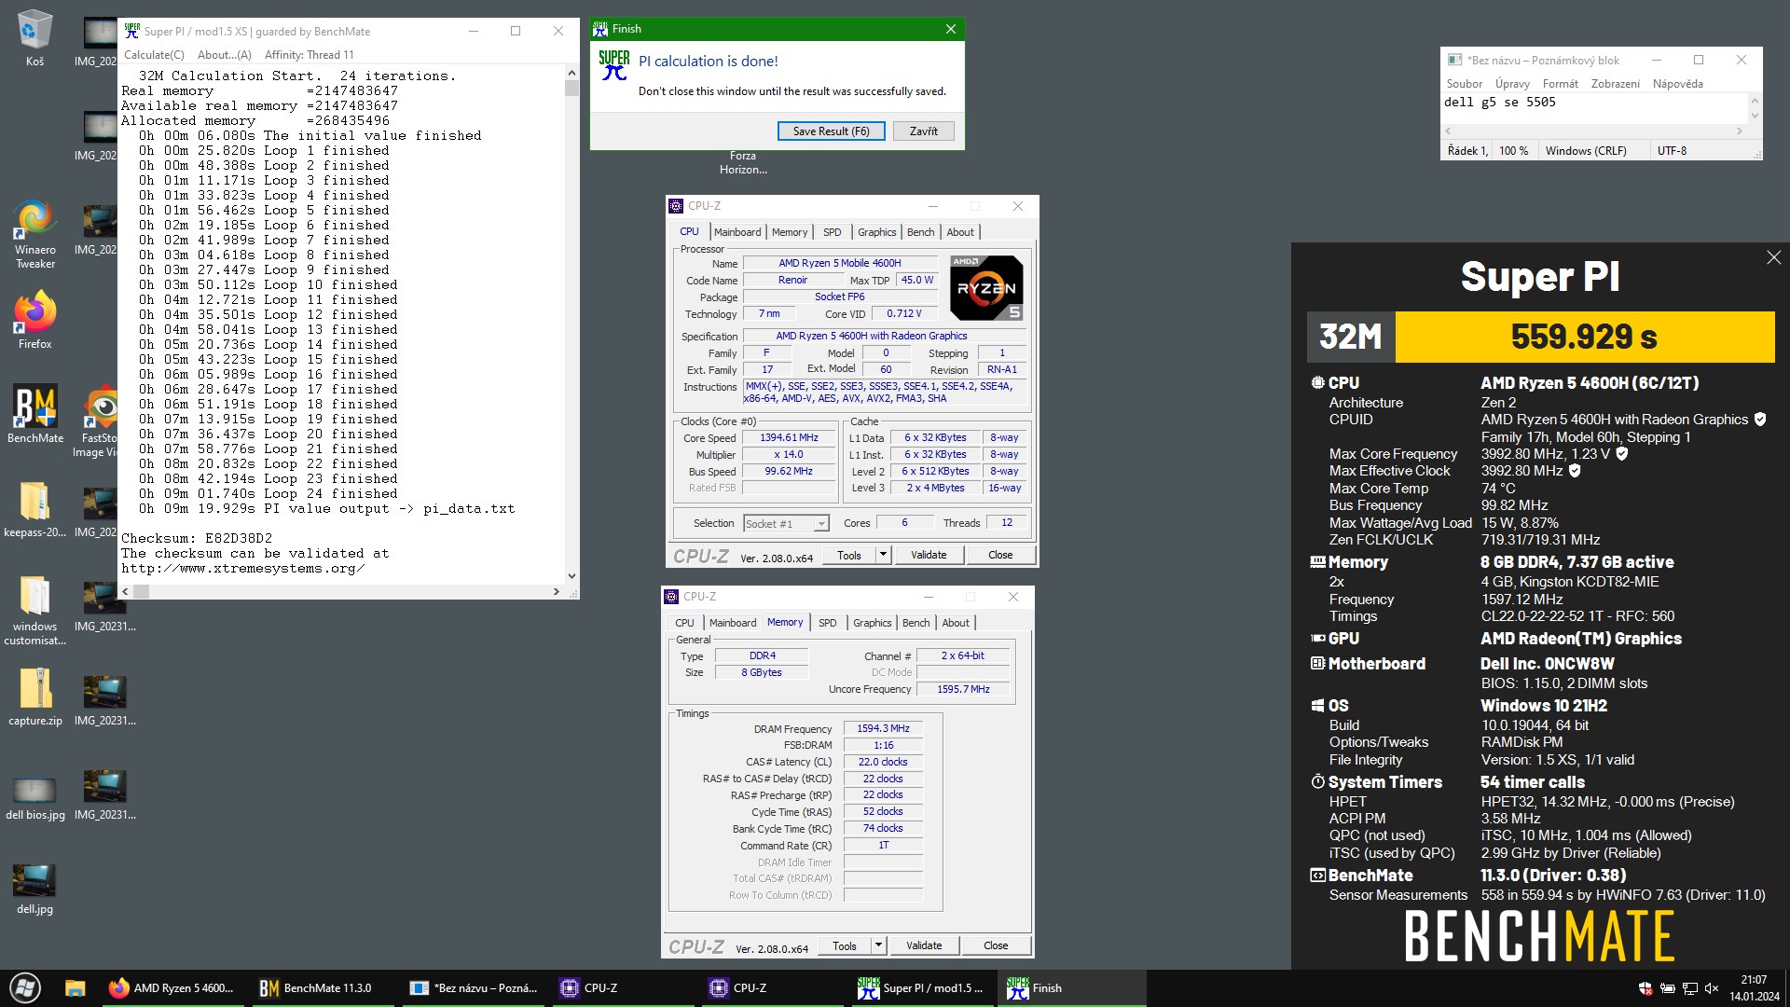Click '100 %' zoom in Notepad status bar
Screen dimensions: 1790x1007
point(1513,151)
